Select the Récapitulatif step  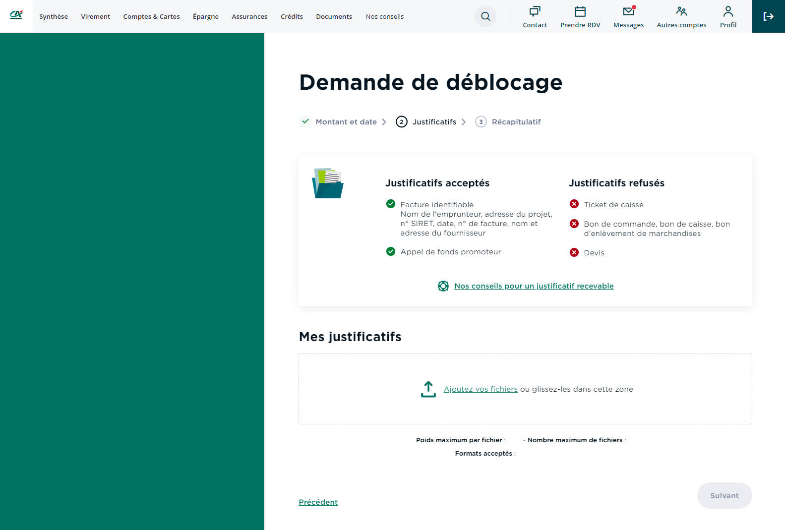(516, 122)
